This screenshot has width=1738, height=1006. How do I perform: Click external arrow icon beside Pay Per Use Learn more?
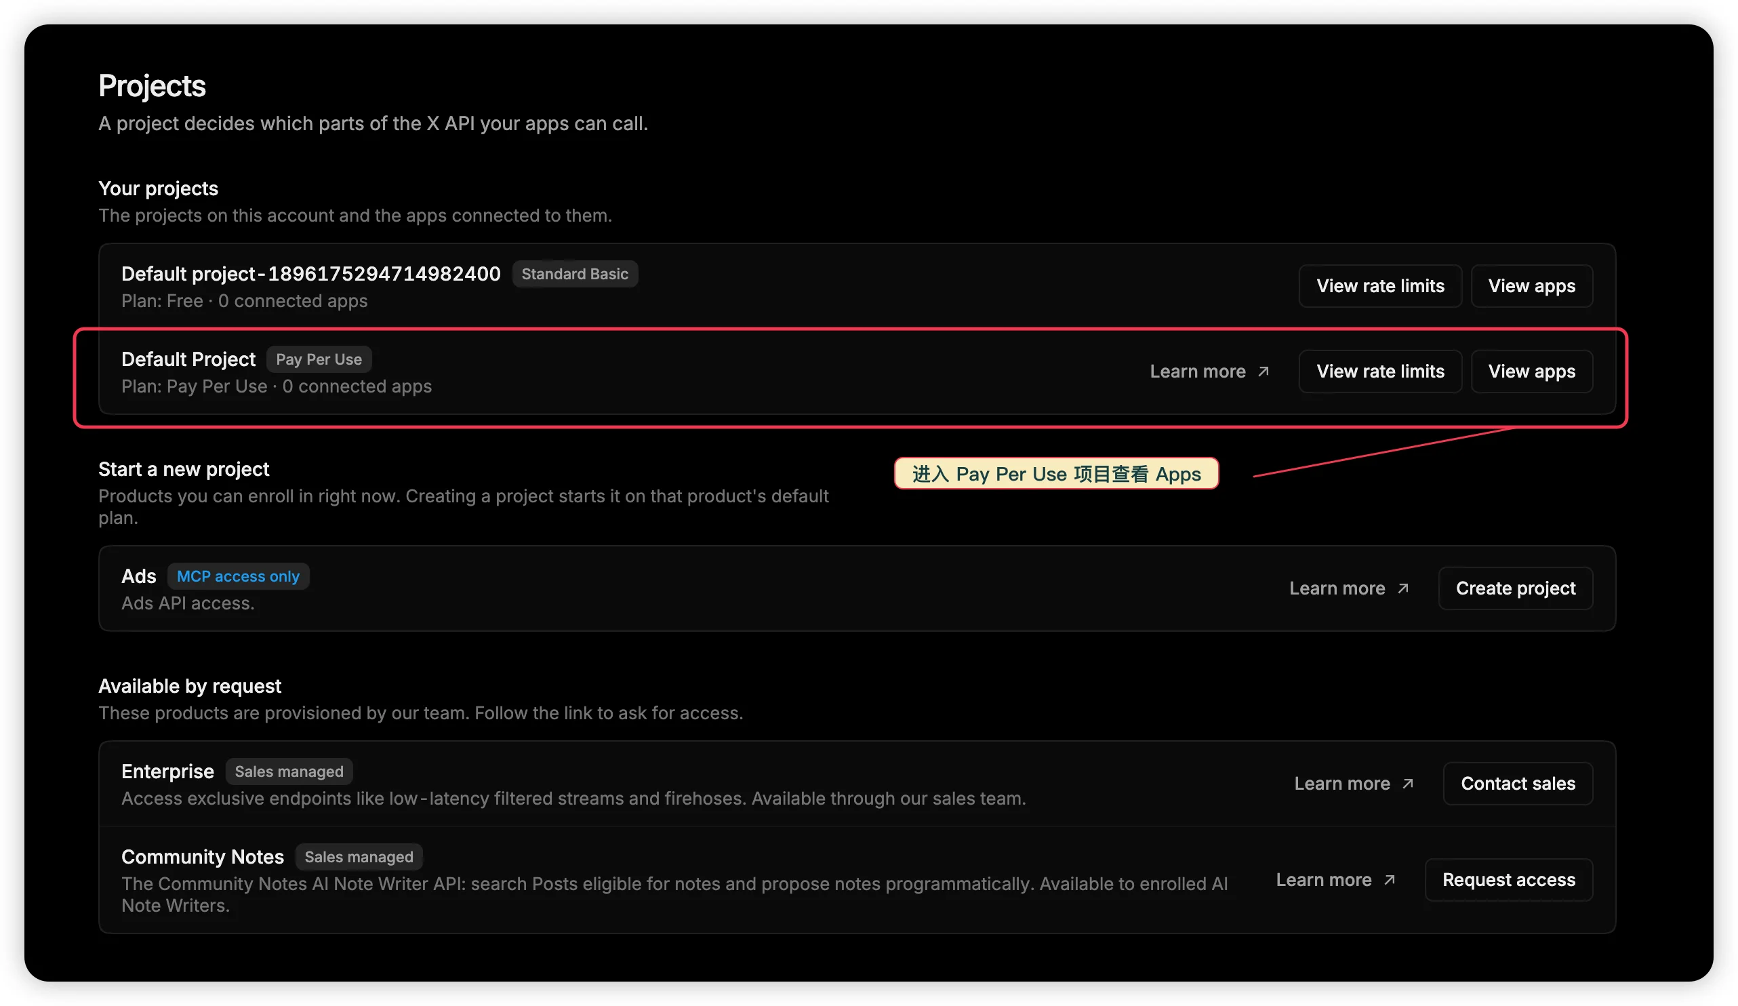pyautogui.click(x=1264, y=371)
